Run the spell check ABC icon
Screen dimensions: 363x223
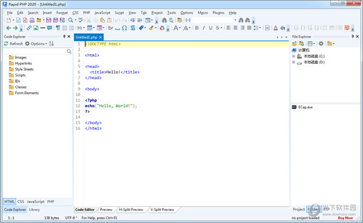point(80,20)
